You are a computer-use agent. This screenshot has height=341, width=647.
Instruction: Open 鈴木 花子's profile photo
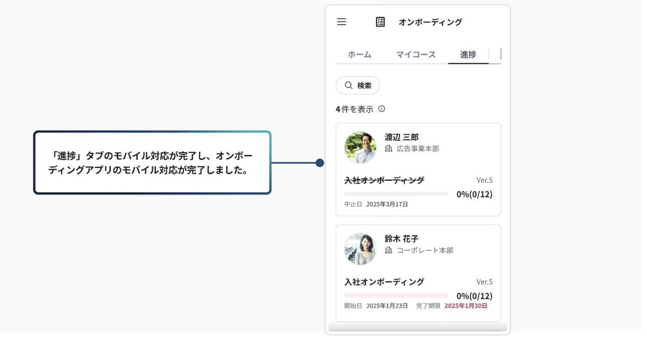click(x=360, y=249)
